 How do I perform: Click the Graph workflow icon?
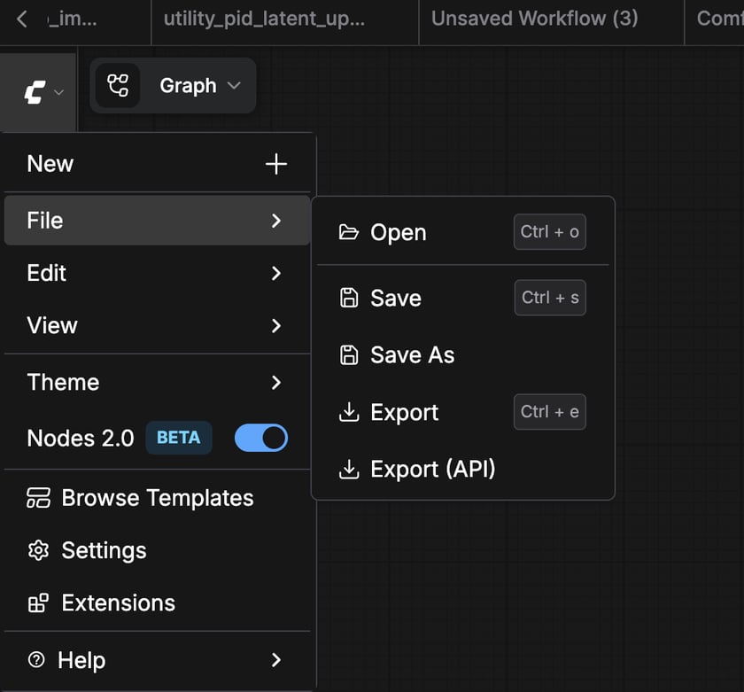(x=118, y=85)
